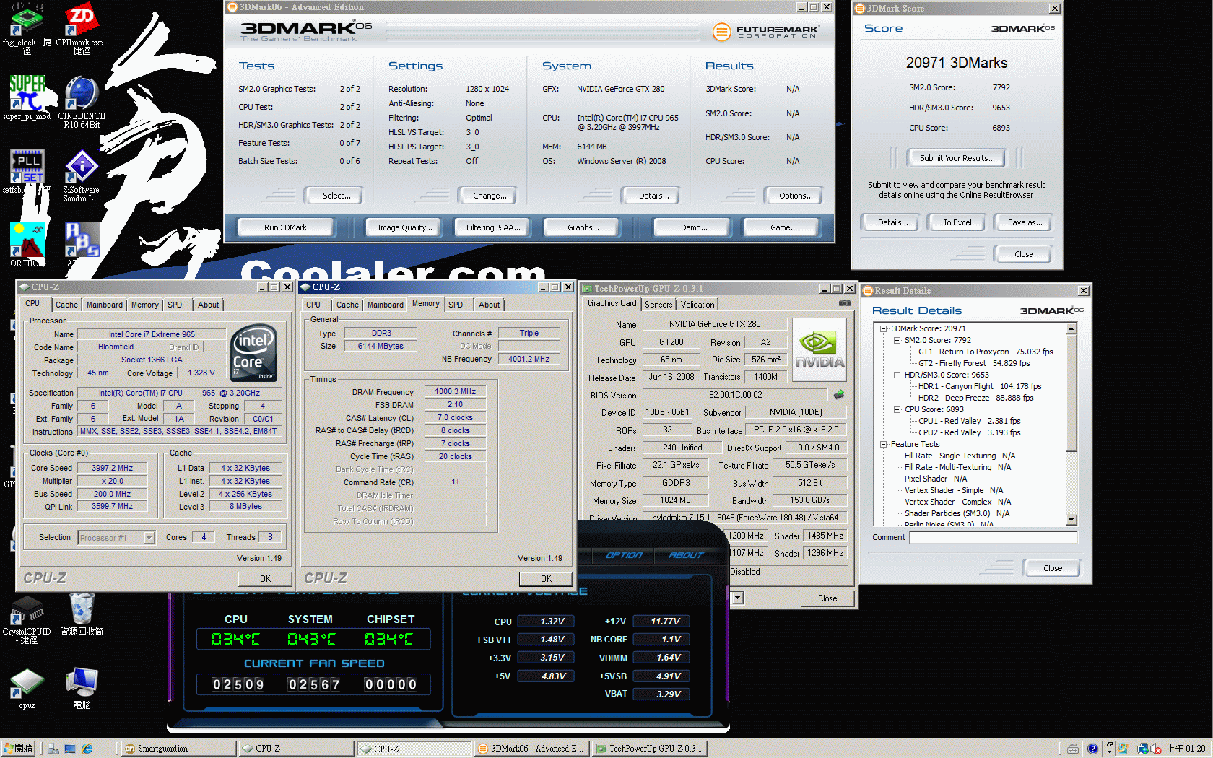Click the help icon in system tray

(1092, 749)
